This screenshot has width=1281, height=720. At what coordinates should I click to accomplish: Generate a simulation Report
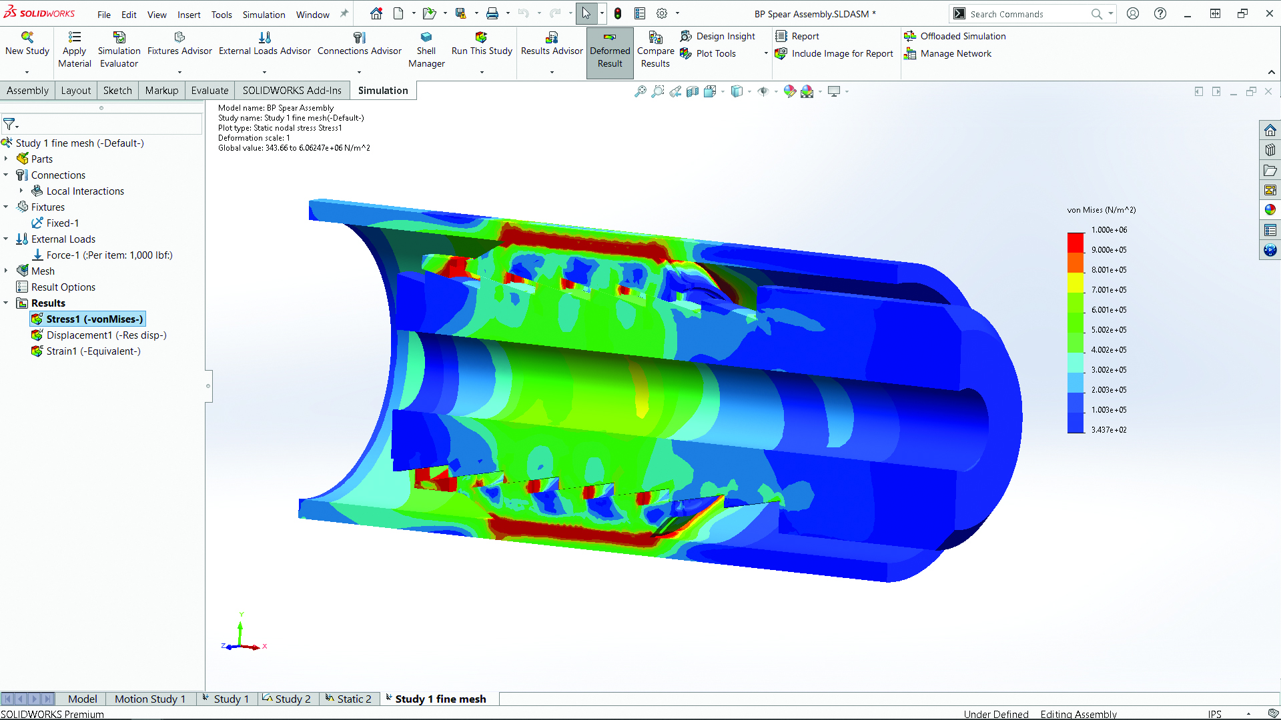point(797,36)
